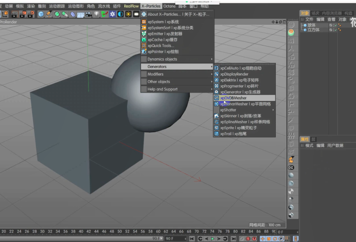This screenshot has height=242, width=356.
Task: Open the 查看 menu in object manager
Action: click(x=331, y=19)
